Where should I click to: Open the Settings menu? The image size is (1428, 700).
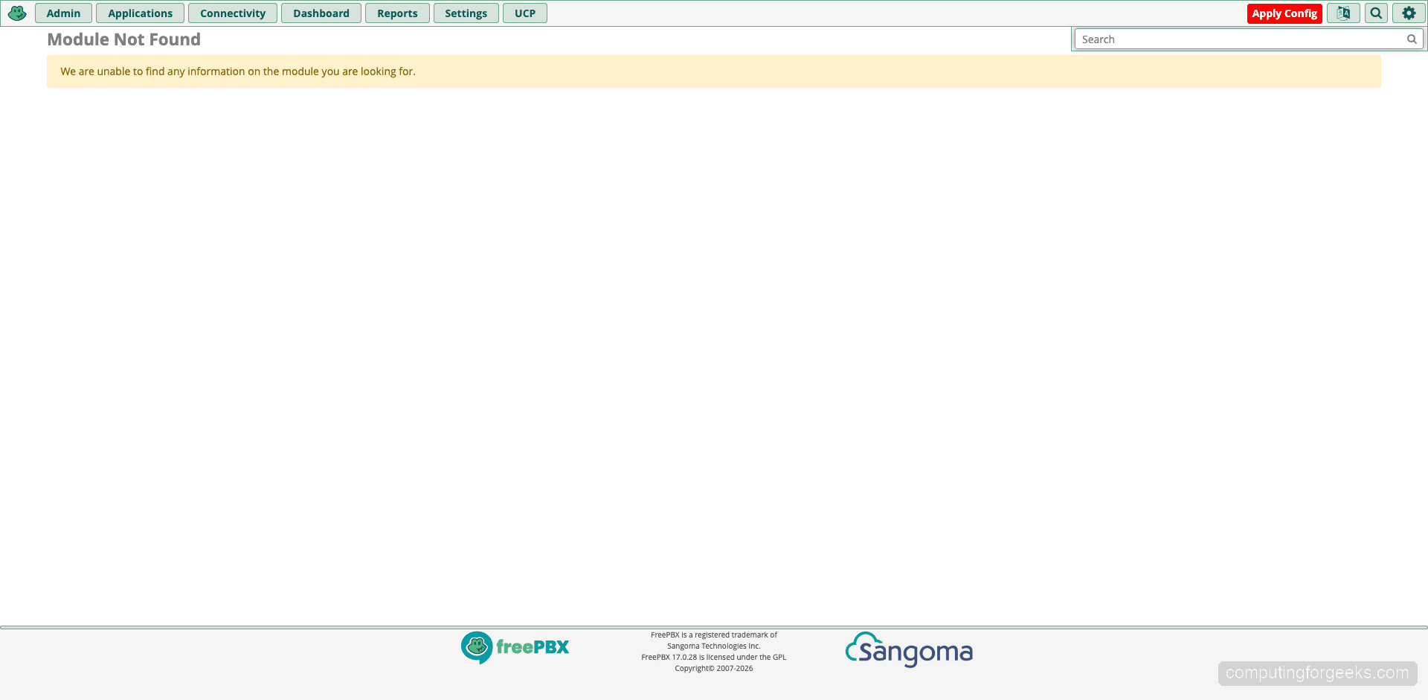click(466, 13)
